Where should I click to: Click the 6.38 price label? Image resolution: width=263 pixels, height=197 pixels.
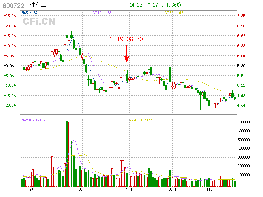[x=241, y=46]
